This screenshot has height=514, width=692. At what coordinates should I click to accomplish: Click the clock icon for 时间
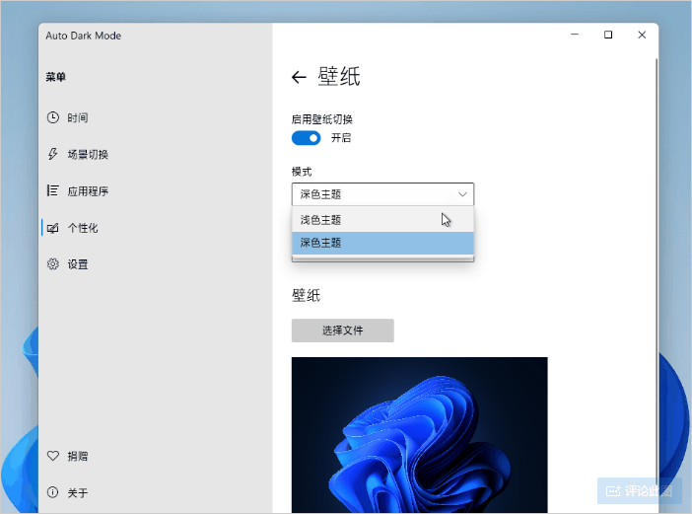(53, 118)
